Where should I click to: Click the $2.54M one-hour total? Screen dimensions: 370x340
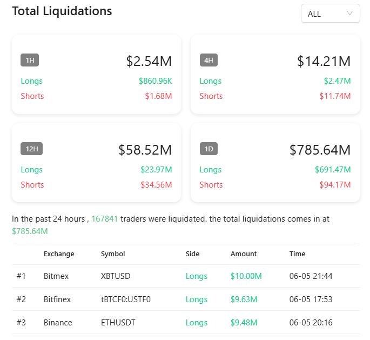pyautogui.click(x=149, y=61)
